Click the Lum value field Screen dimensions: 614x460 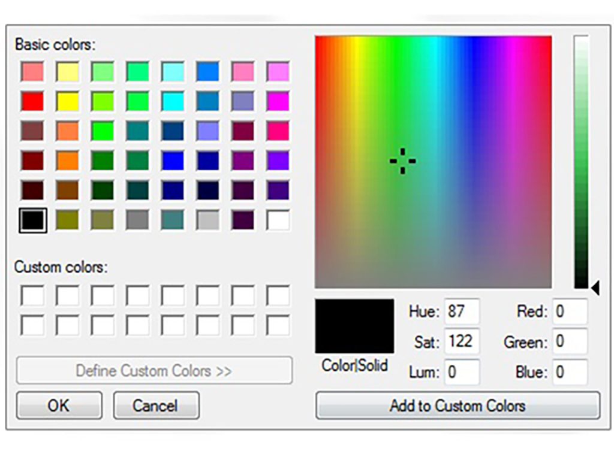pyautogui.click(x=462, y=373)
